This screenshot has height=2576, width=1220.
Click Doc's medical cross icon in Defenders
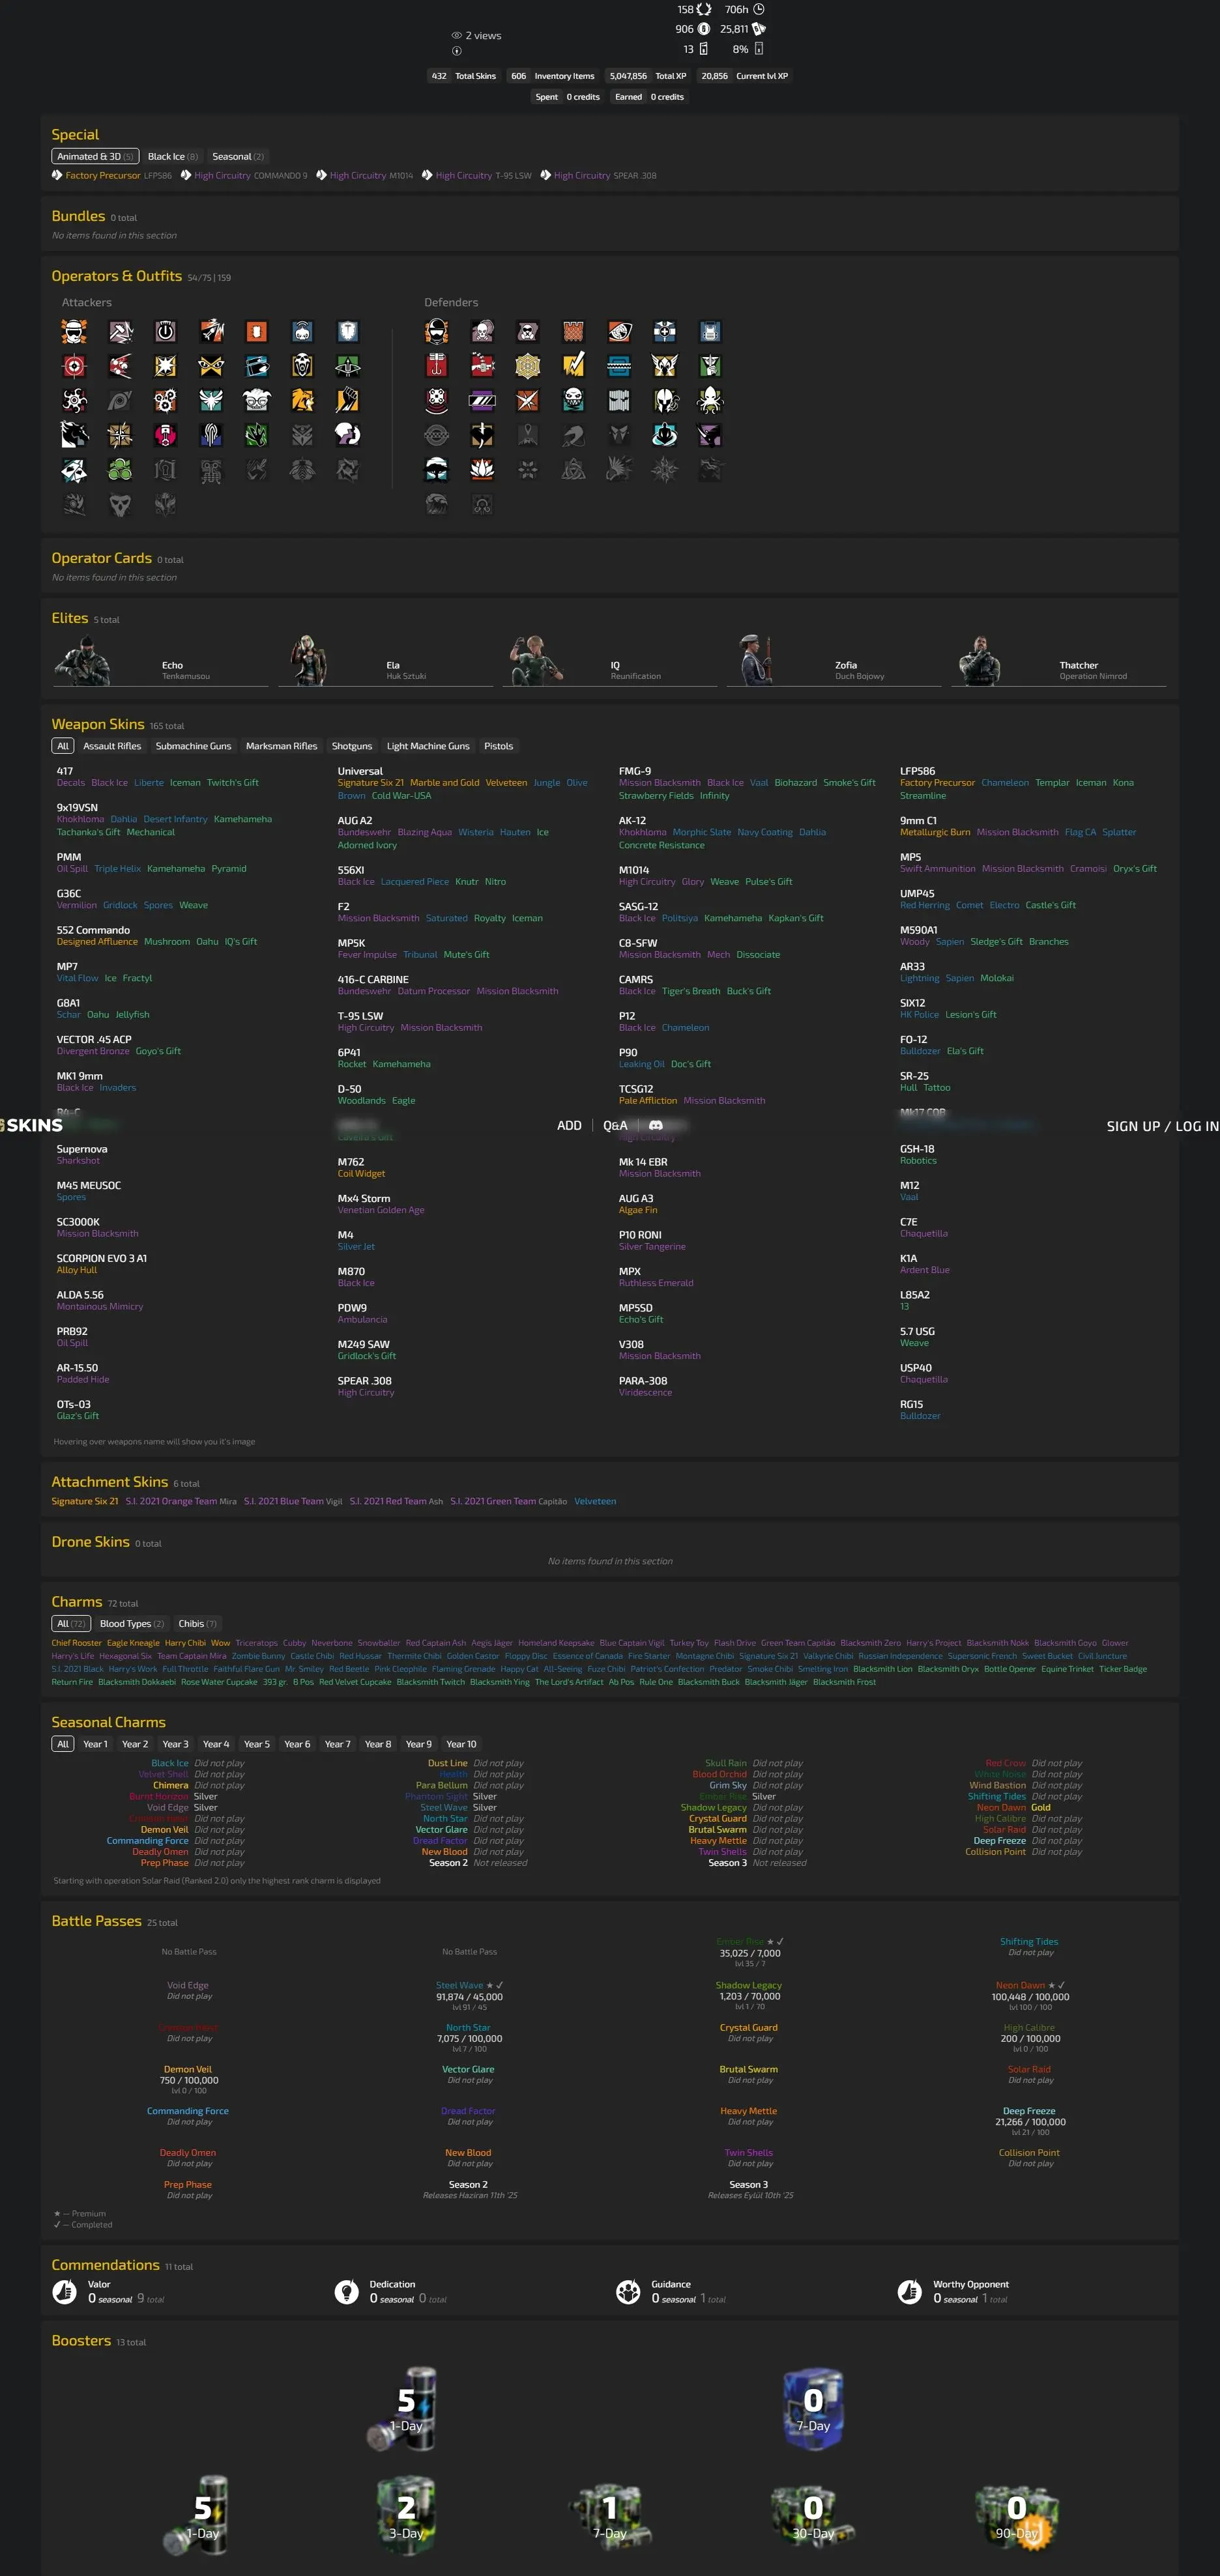[665, 332]
